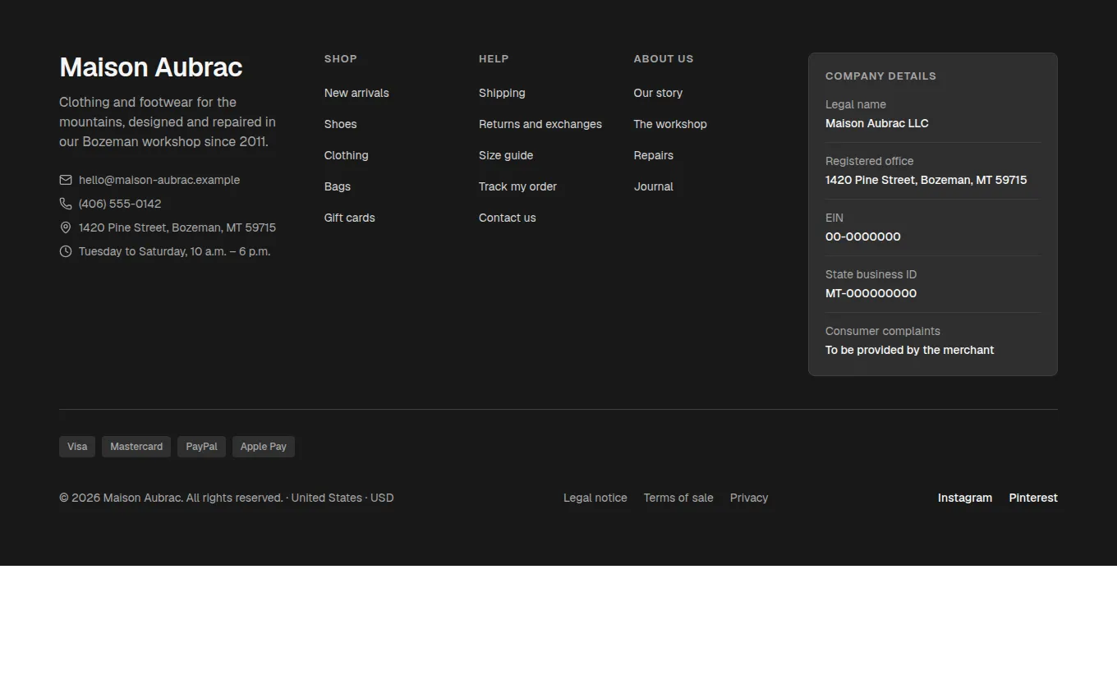Click the Mastercard payment badge
1117x698 pixels.
point(136,447)
